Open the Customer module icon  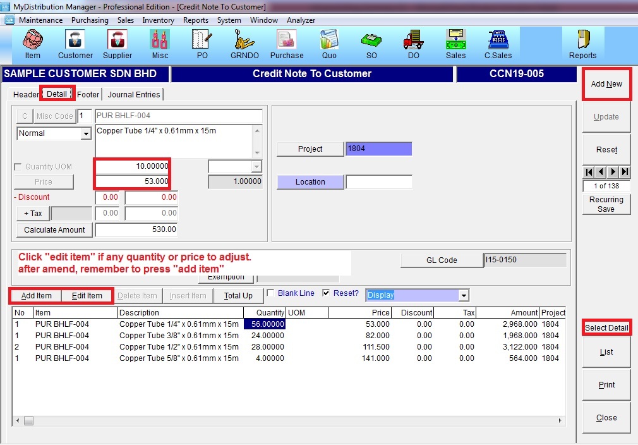75,44
